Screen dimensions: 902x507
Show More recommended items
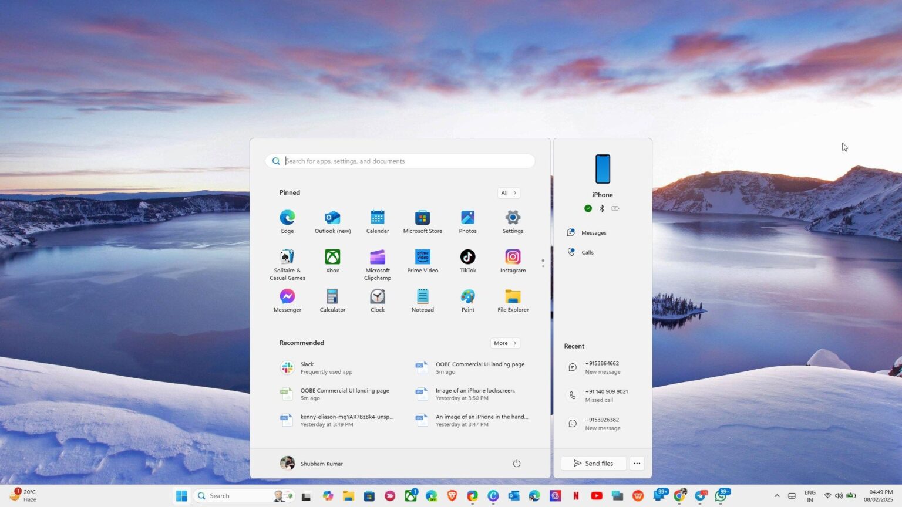504,343
